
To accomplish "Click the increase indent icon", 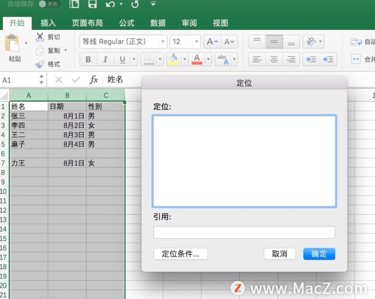I will 328,59.
